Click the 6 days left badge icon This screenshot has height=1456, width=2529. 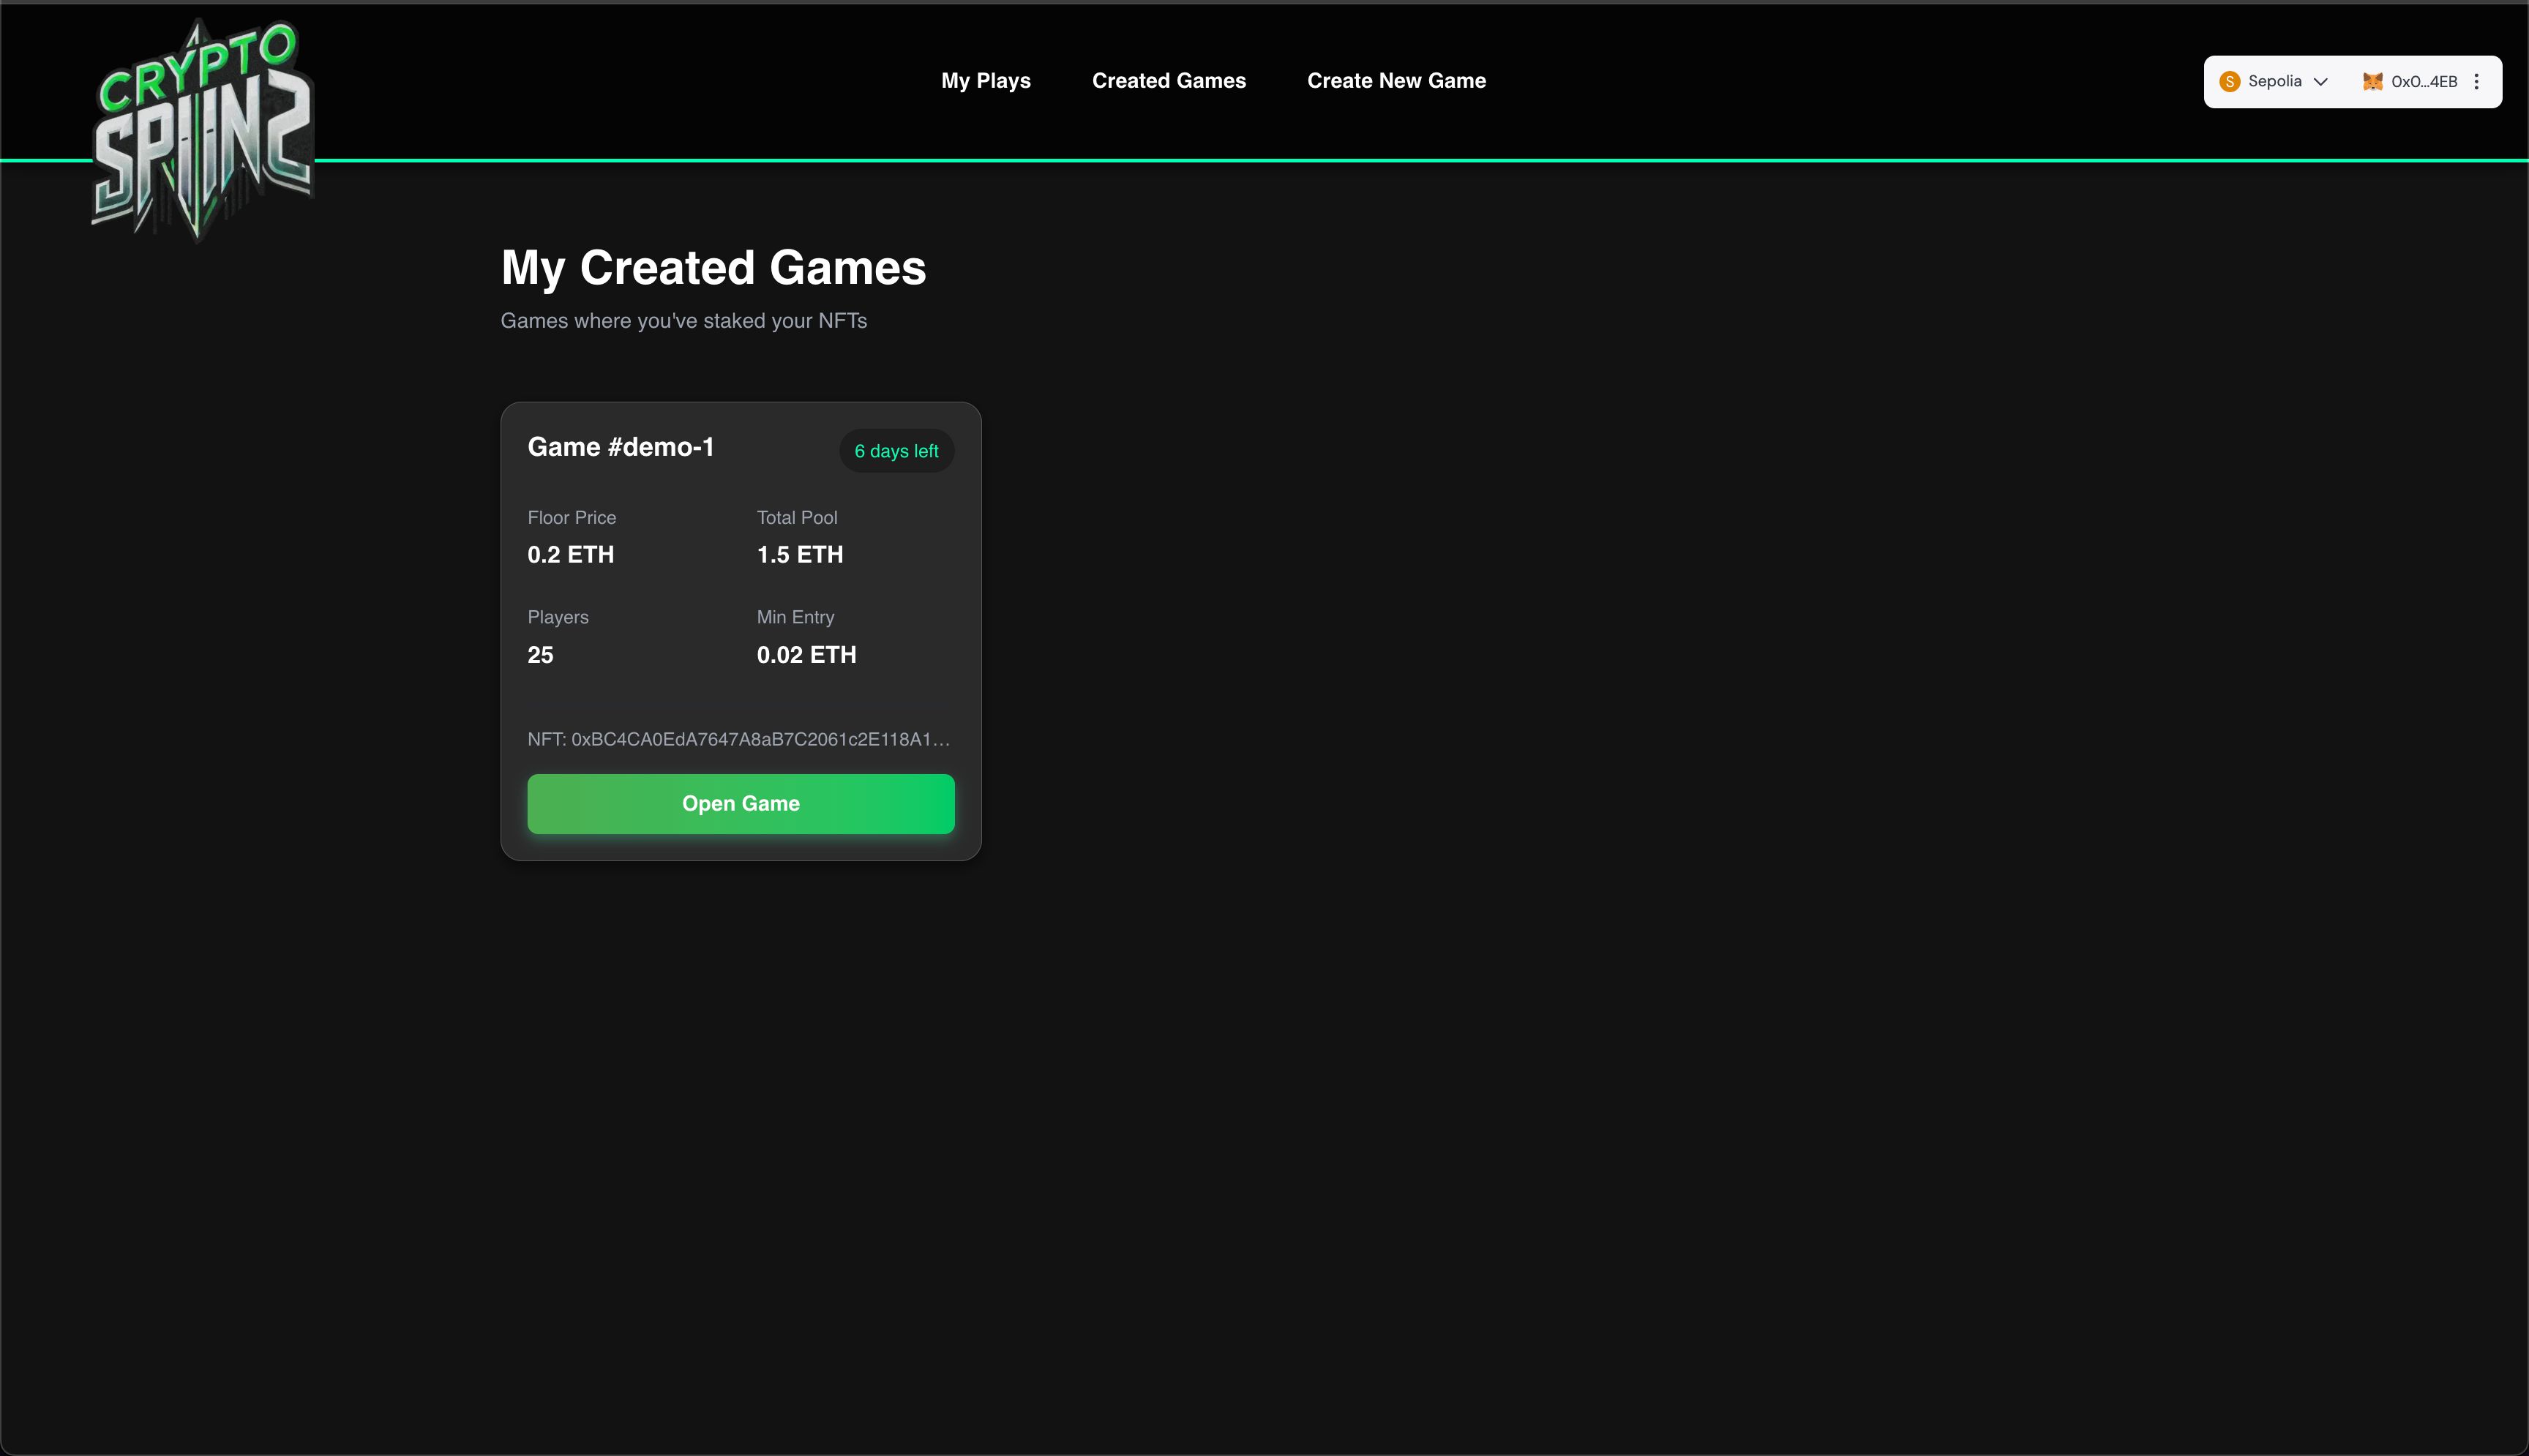(896, 450)
